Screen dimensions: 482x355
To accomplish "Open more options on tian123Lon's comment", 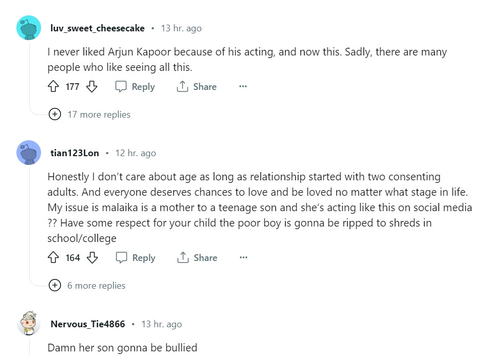I will coord(244,258).
